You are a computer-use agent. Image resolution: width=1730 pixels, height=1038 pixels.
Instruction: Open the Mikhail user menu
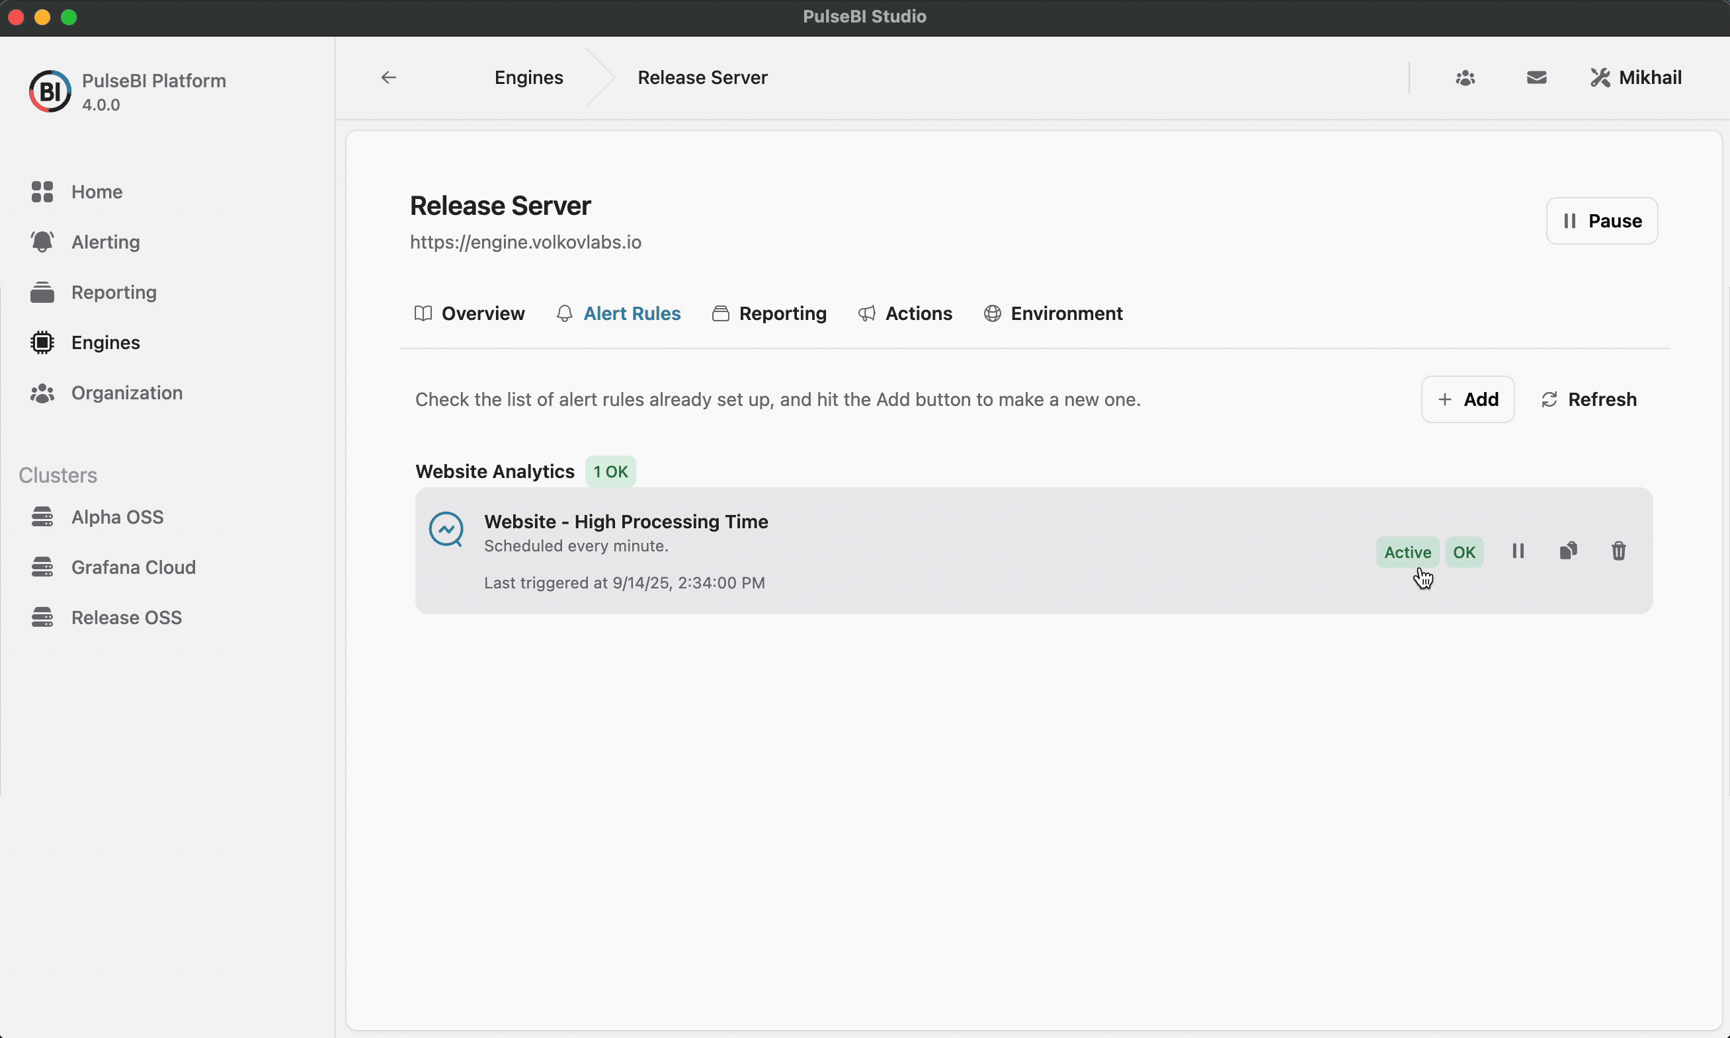pos(1635,77)
